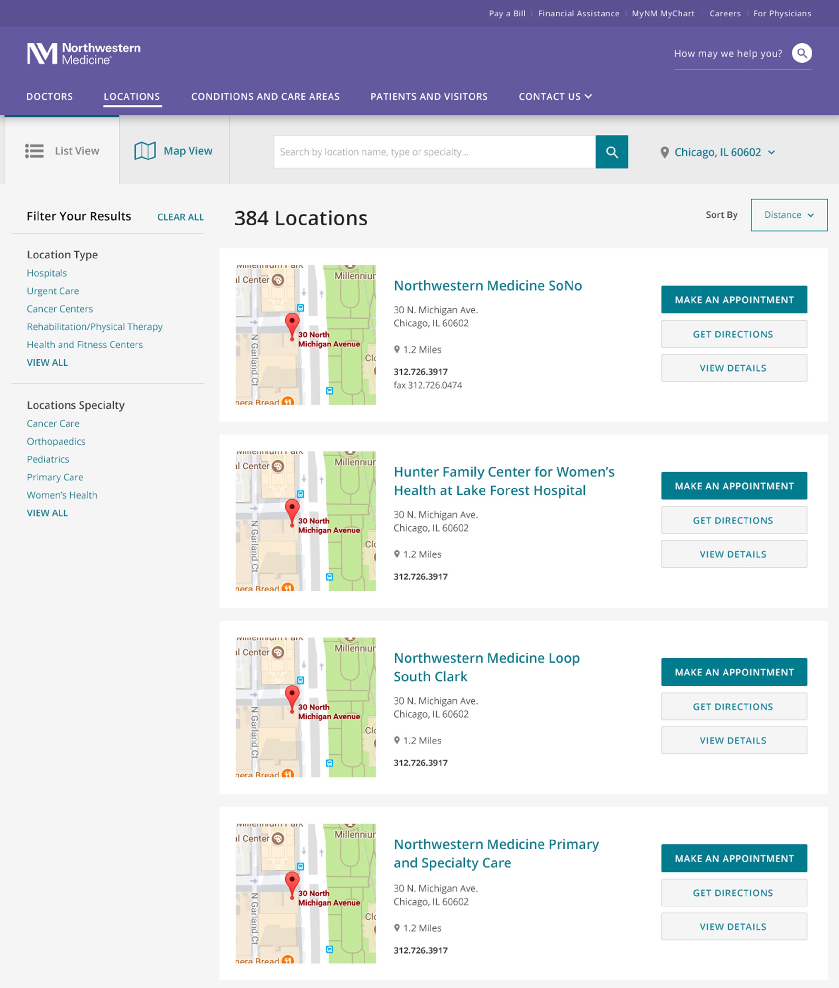Click the List View bullet-list icon
The height and width of the screenshot is (988, 839).
34,151
